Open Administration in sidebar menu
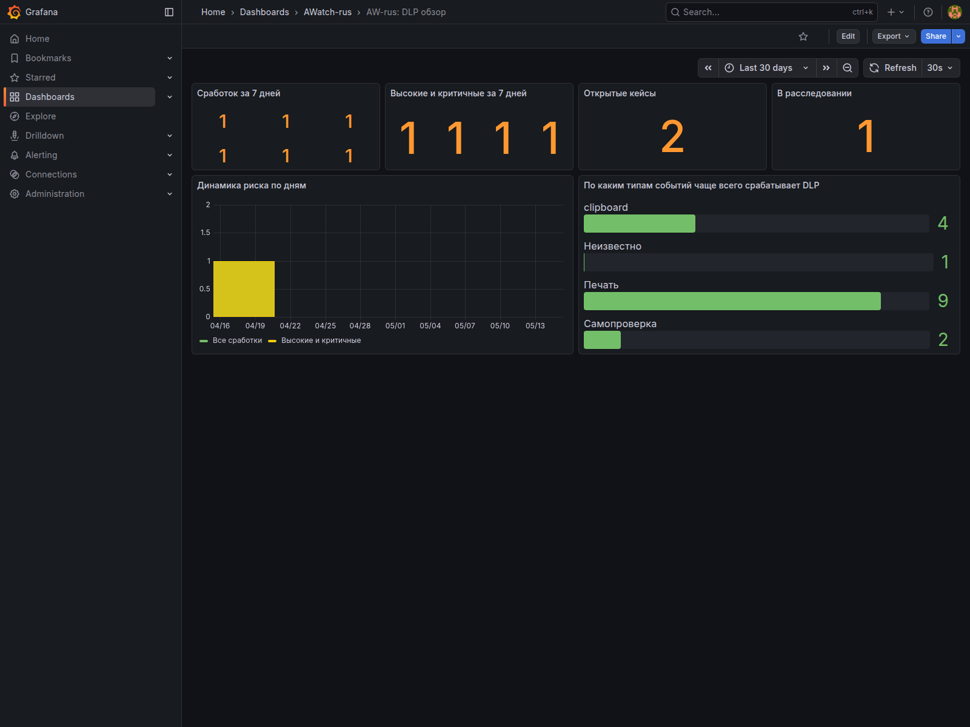This screenshot has height=727, width=970. [x=55, y=194]
